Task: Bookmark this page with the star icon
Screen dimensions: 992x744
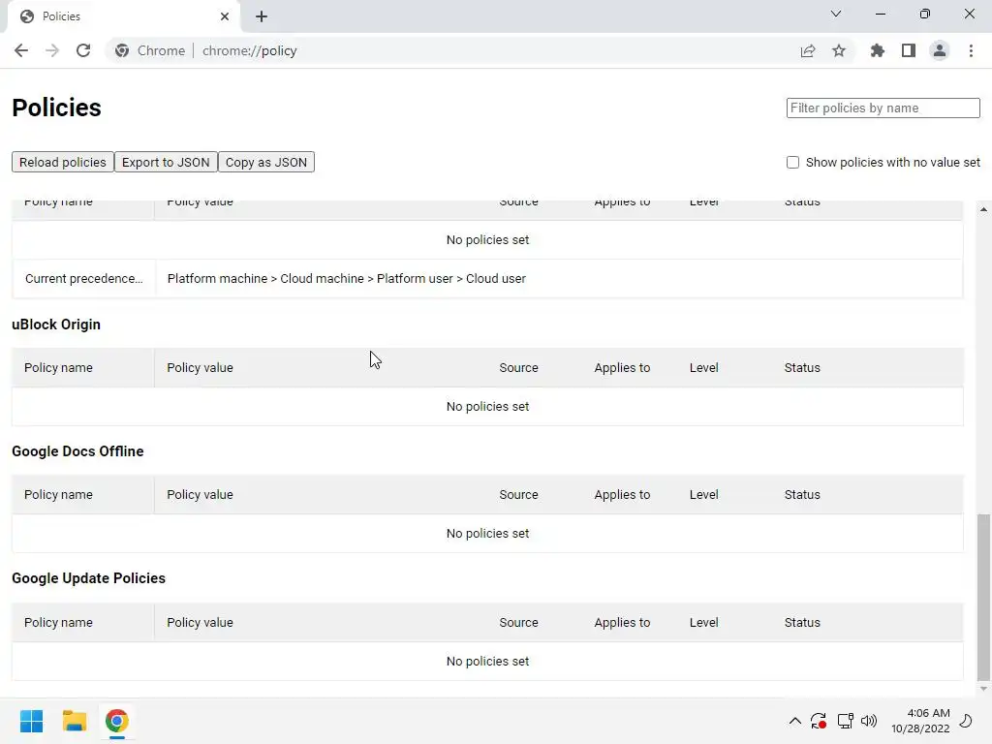Action: click(839, 50)
